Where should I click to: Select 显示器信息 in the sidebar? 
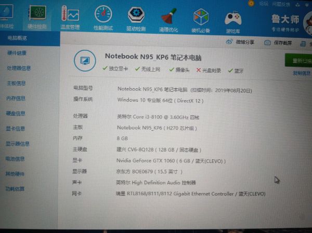tap(18, 144)
